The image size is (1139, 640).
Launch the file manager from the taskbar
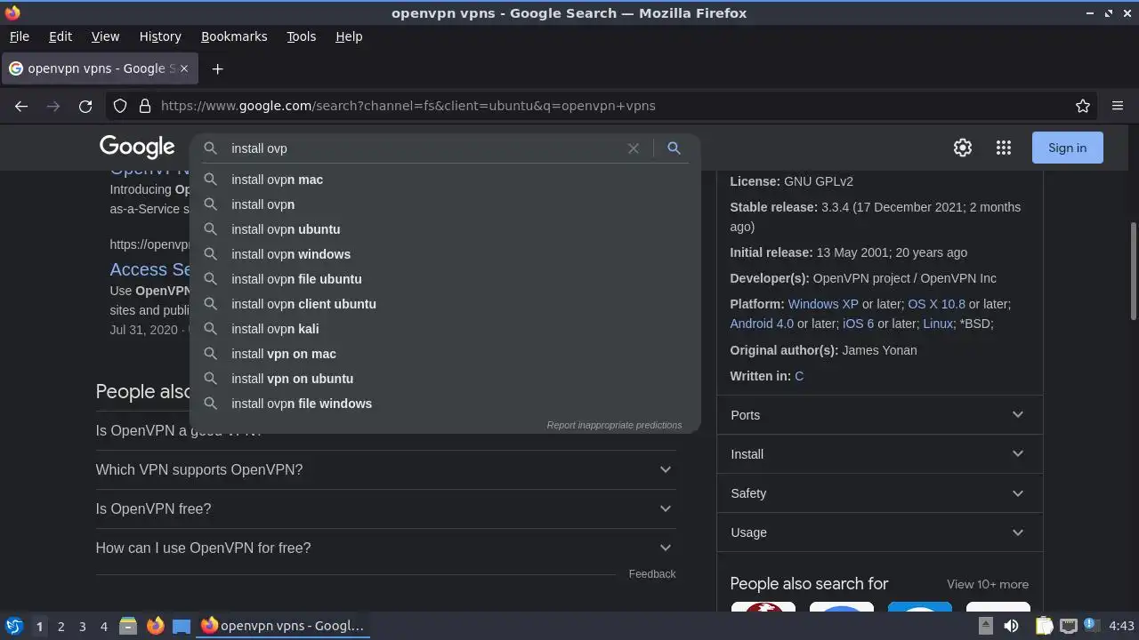(128, 626)
